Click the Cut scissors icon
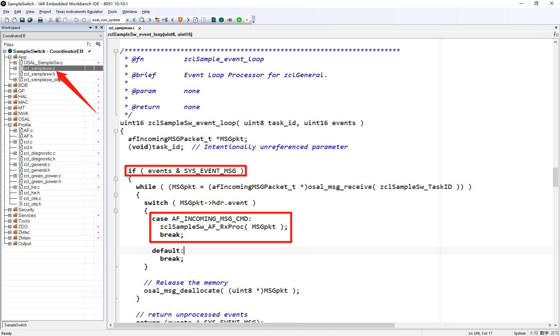The image size is (560, 336). click(51, 20)
